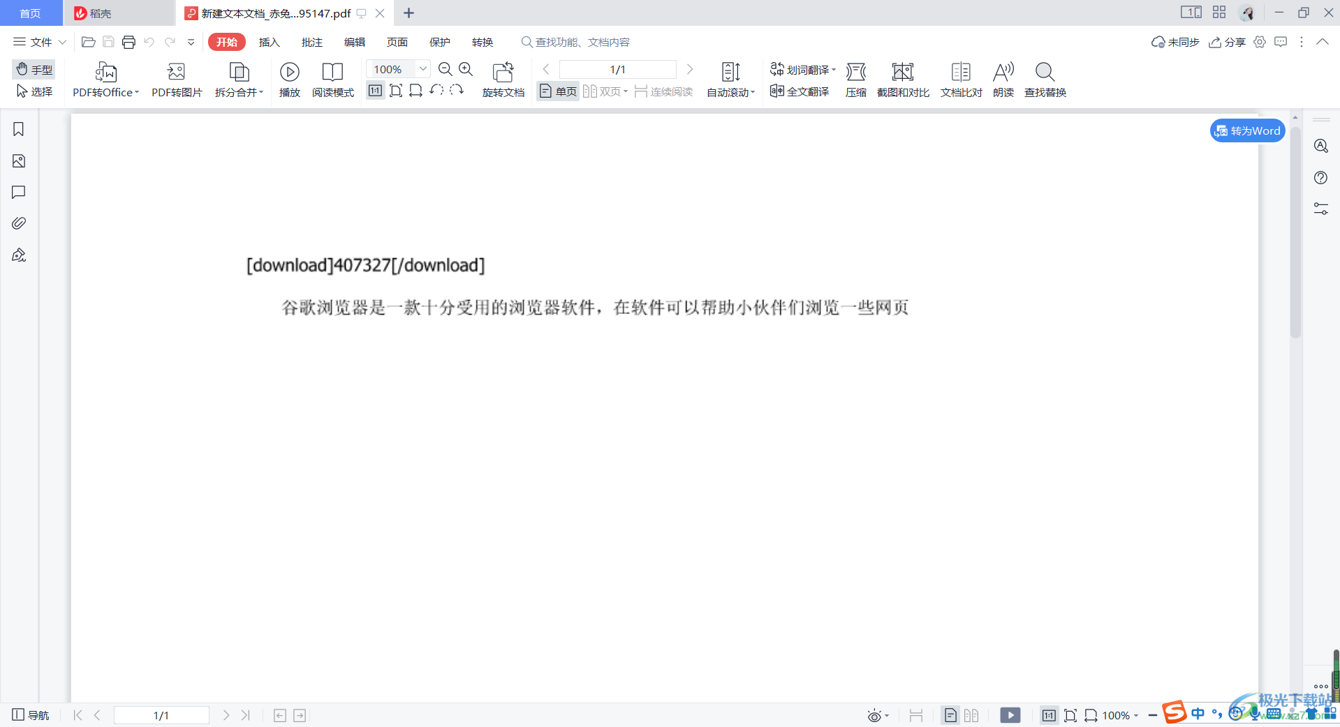Screen dimensions: 1340x727
Task: Click the 未同步 sync status button
Action: (1175, 42)
